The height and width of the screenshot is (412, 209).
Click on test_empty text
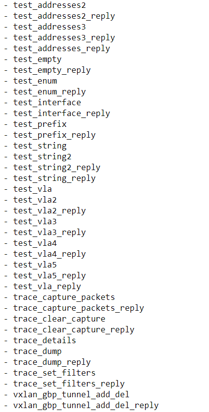point(37,59)
